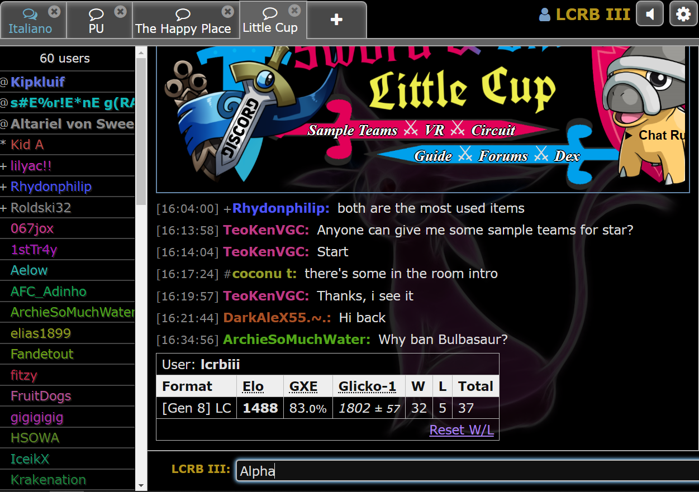Click the GXE column header
Image resolution: width=699 pixels, height=492 pixels.
pos(303,386)
